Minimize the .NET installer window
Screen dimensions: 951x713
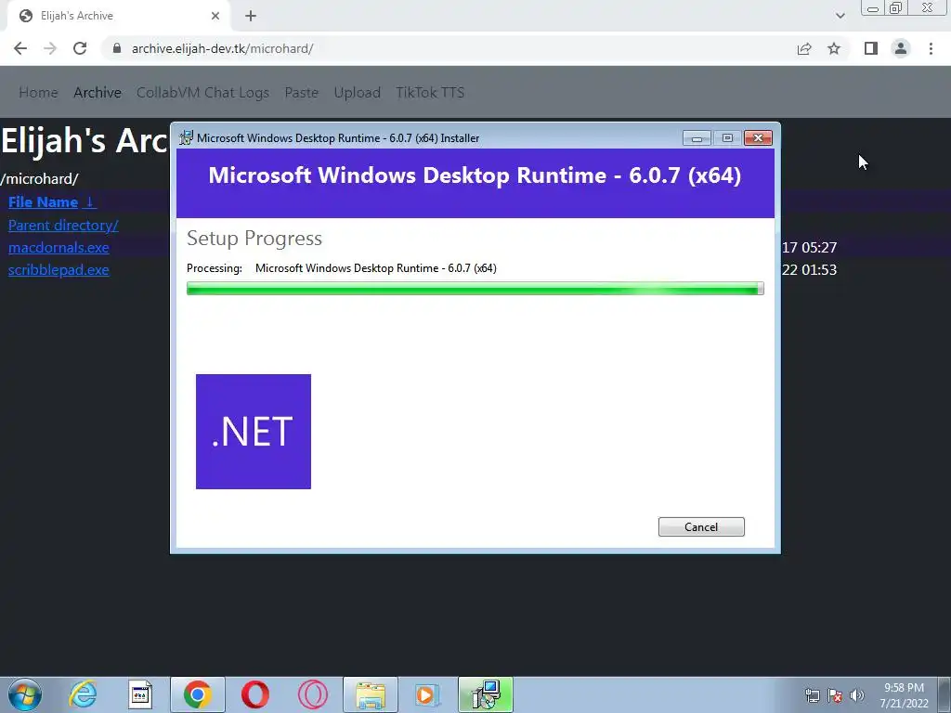coord(697,138)
